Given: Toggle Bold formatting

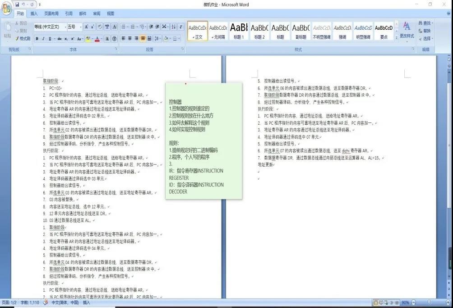Looking at the screenshot, I should 37,39.
